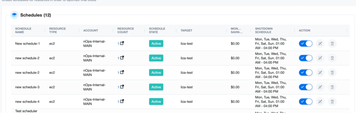Screen dimensions: 356x113
Task: Click the Resource Type column header
Action: (58, 30)
